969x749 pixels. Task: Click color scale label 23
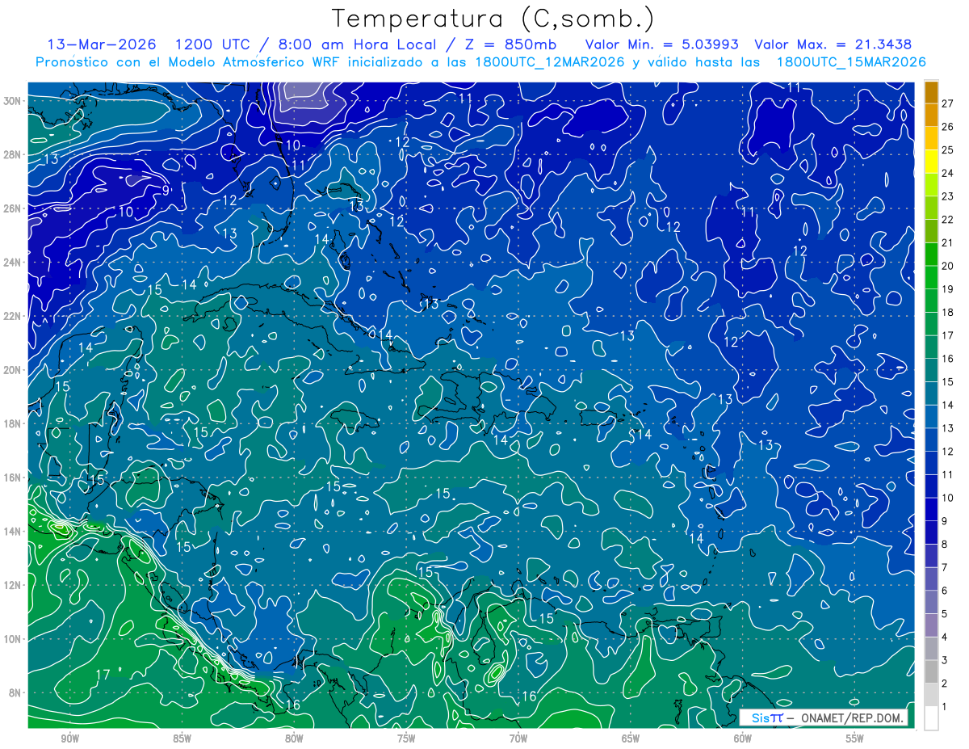point(948,196)
